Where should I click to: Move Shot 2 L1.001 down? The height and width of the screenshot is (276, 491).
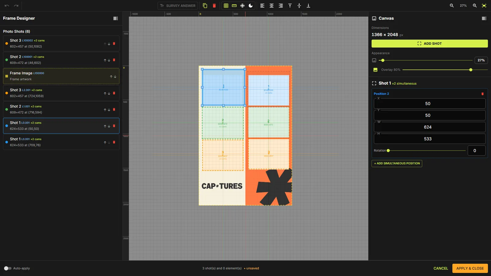click(109, 110)
